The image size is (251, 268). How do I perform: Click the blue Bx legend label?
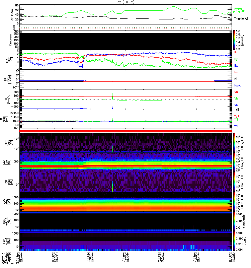tap(236, 66)
